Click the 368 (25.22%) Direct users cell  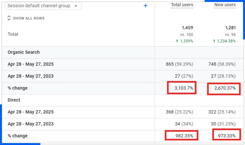(x=179, y=112)
